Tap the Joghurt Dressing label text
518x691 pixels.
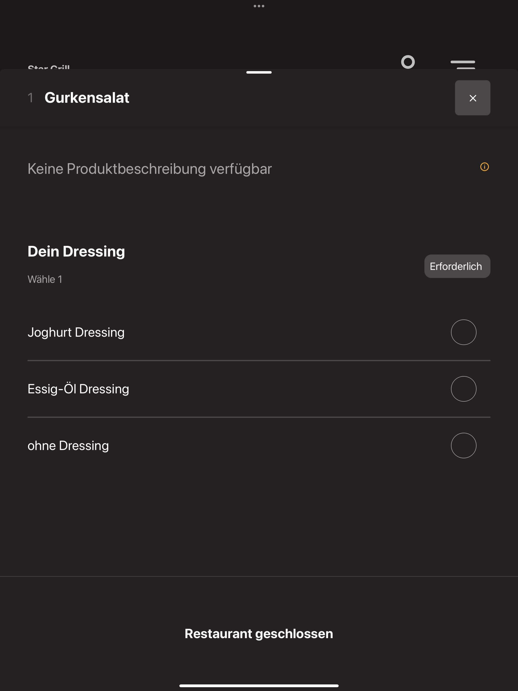tap(76, 332)
